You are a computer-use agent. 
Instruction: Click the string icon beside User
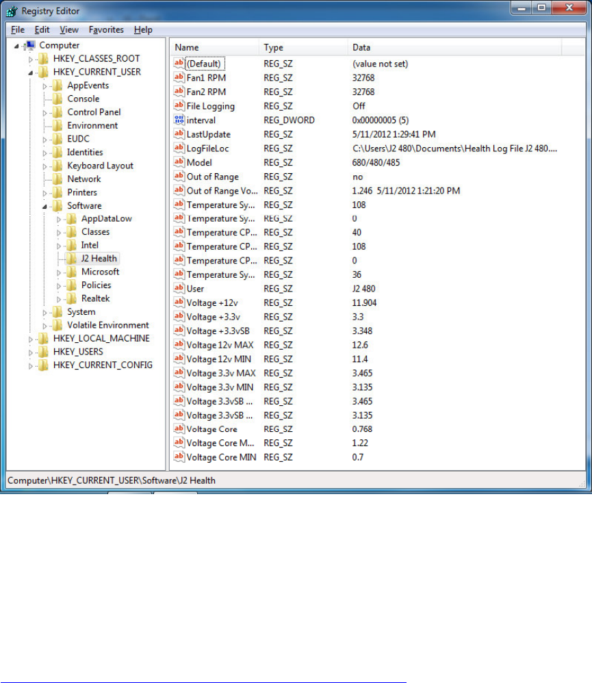coord(179,288)
